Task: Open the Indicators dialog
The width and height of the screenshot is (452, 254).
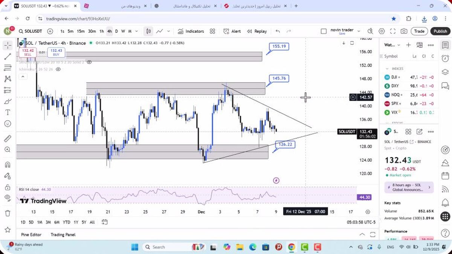Action: click(191, 31)
